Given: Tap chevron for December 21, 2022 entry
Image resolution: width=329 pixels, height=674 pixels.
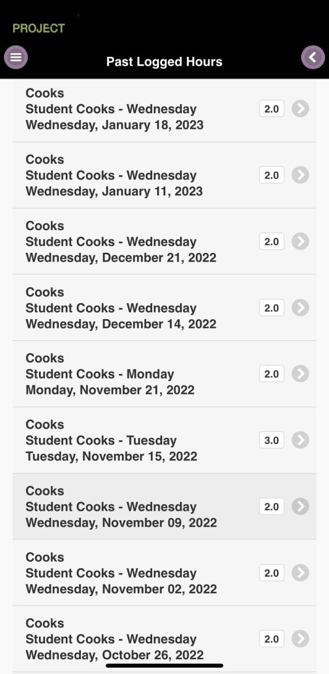Looking at the screenshot, I should point(300,242).
